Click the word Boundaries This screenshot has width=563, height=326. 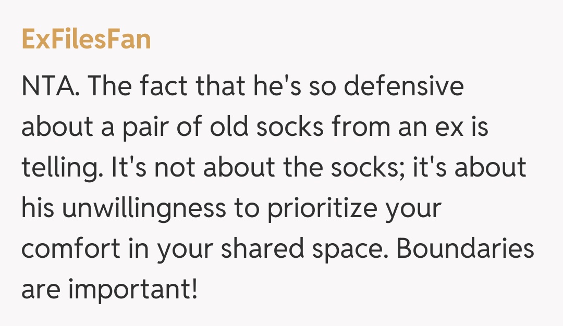[x=466, y=249]
